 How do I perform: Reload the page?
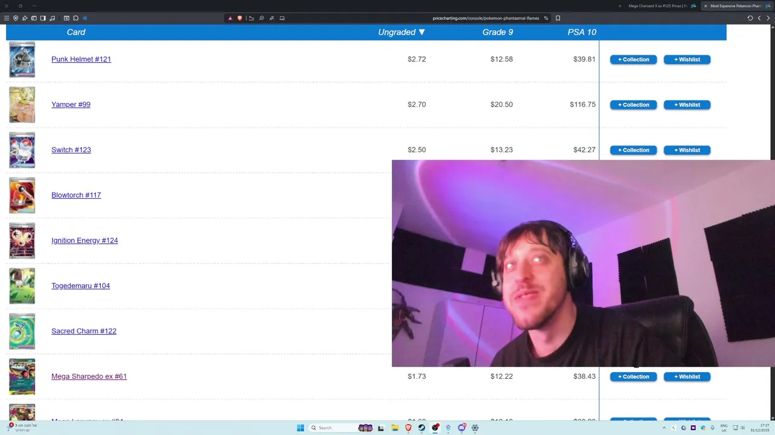750,18
